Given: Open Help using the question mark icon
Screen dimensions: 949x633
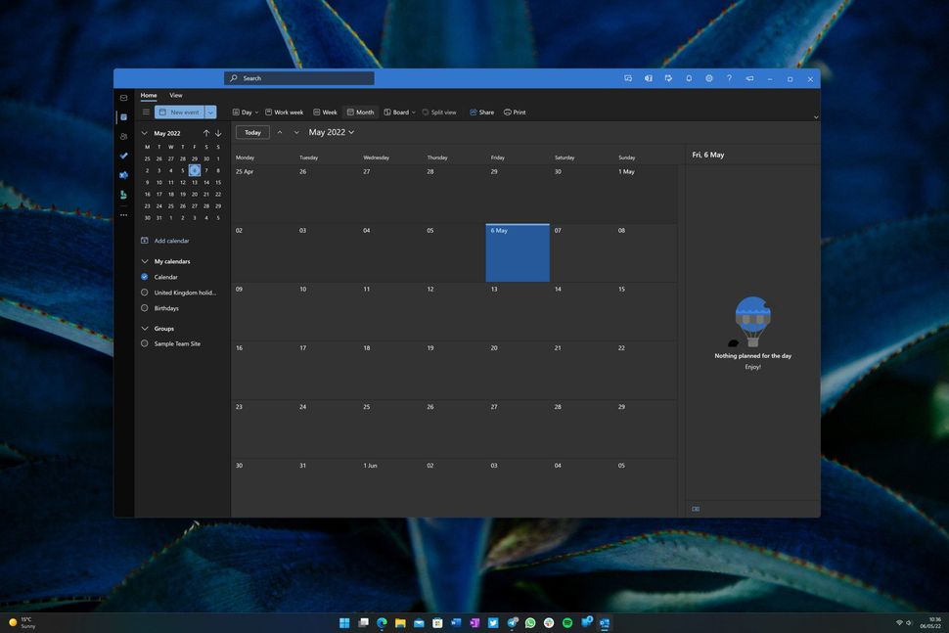Looking at the screenshot, I should [x=729, y=78].
